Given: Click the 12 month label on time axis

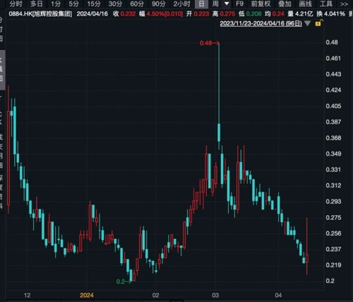Looking at the screenshot, I should pos(28,295).
